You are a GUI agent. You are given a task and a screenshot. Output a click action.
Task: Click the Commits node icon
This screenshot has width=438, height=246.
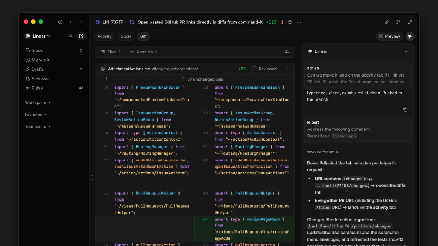[x=132, y=52]
